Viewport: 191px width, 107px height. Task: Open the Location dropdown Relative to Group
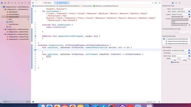coord(181,15)
